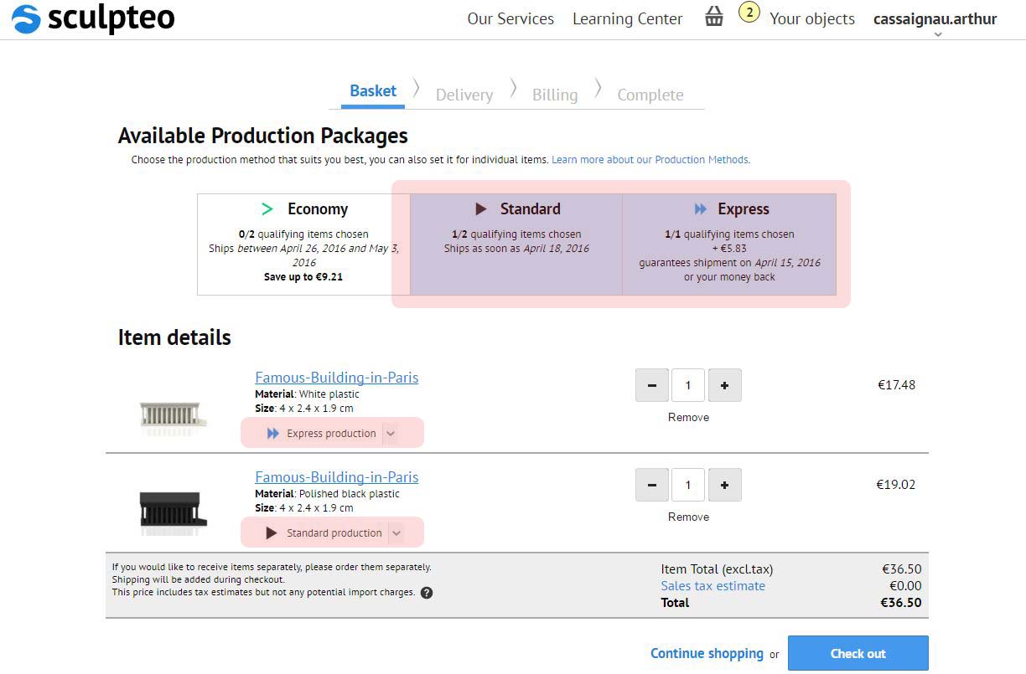Click the €19.02 item price
This screenshot has height=674, width=1026.
tap(896, 485)
